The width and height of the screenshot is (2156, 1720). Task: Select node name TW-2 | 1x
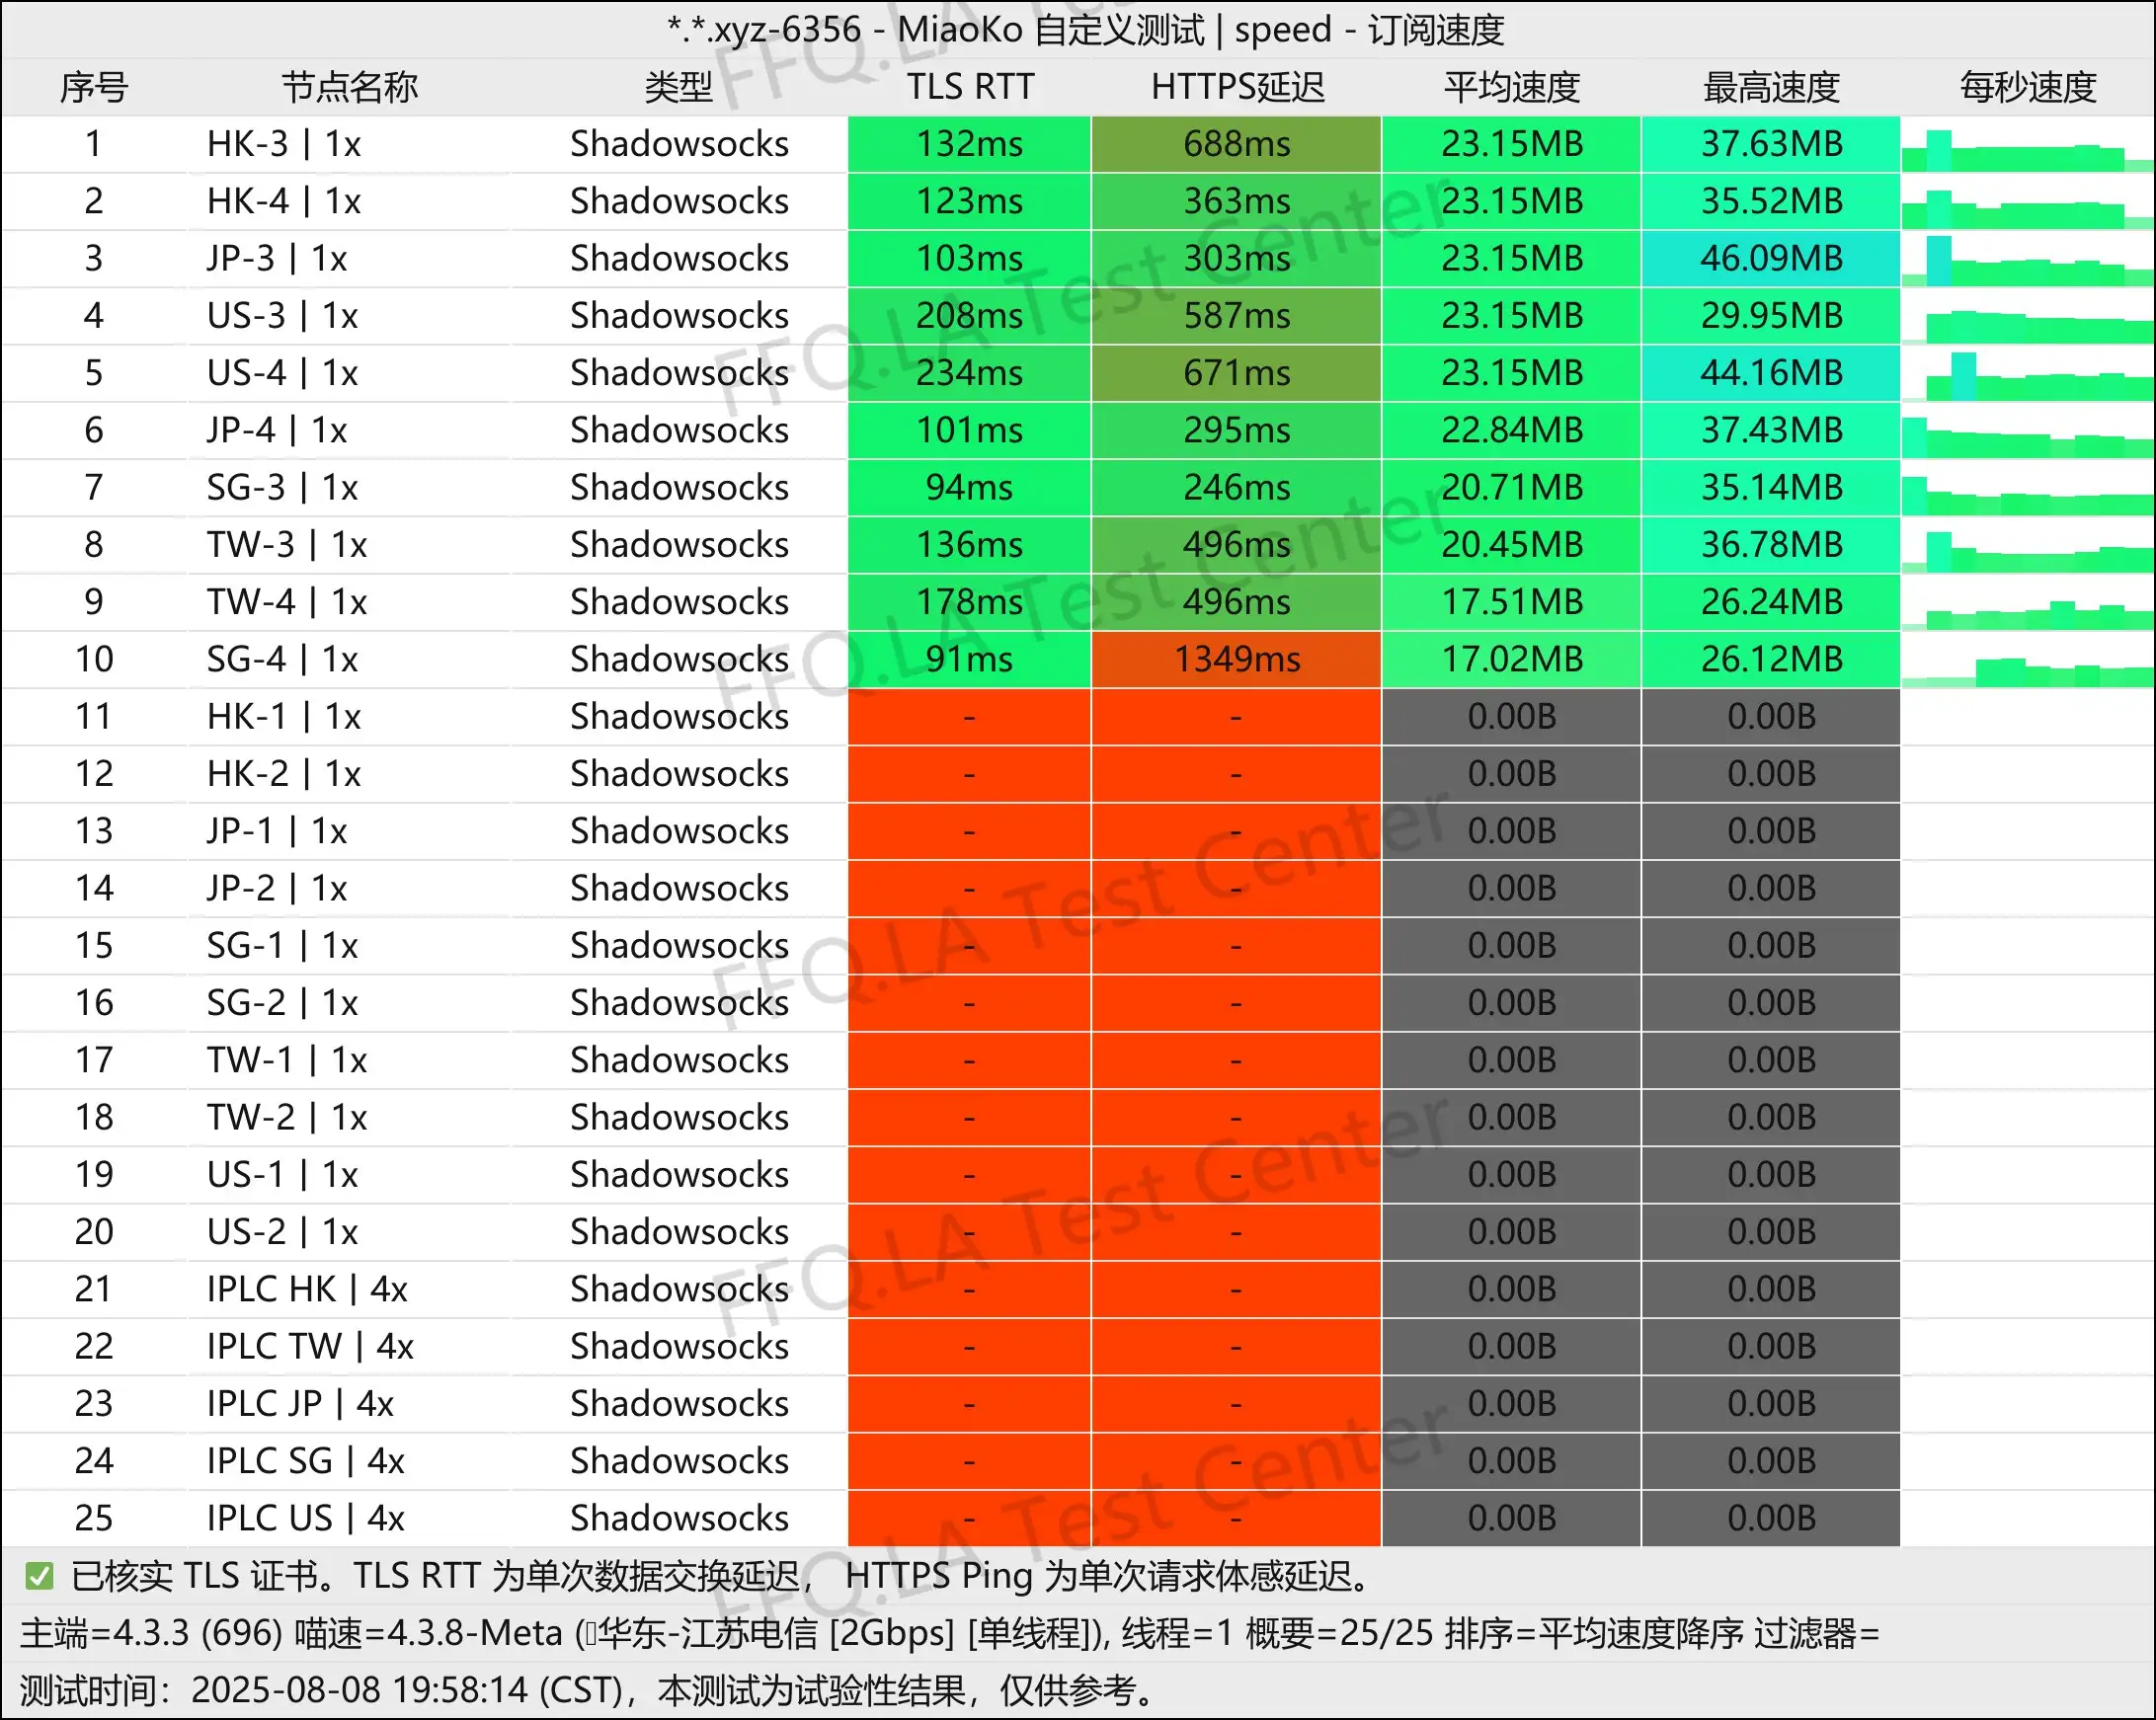287,1118
